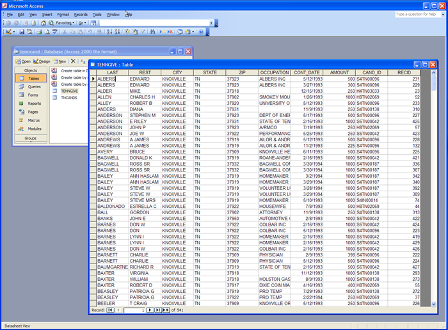Screen dimensions: 448x330
Task: Click the Microsoft Access Help icon
Action: 201,32
